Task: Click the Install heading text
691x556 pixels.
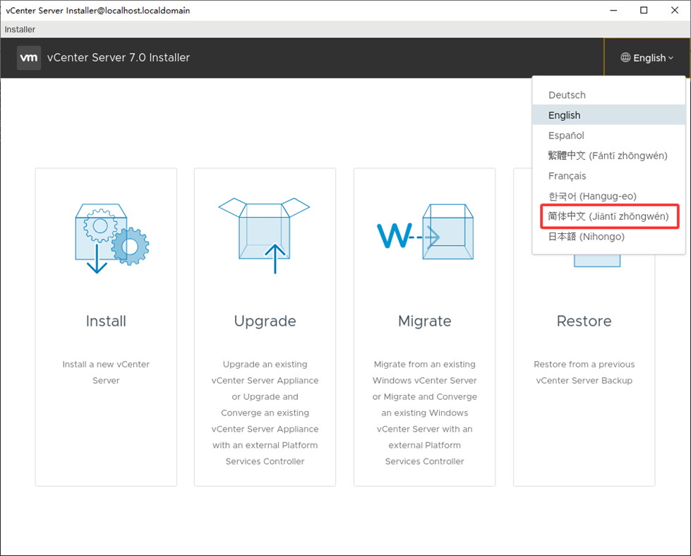Action: pos(106,321)
